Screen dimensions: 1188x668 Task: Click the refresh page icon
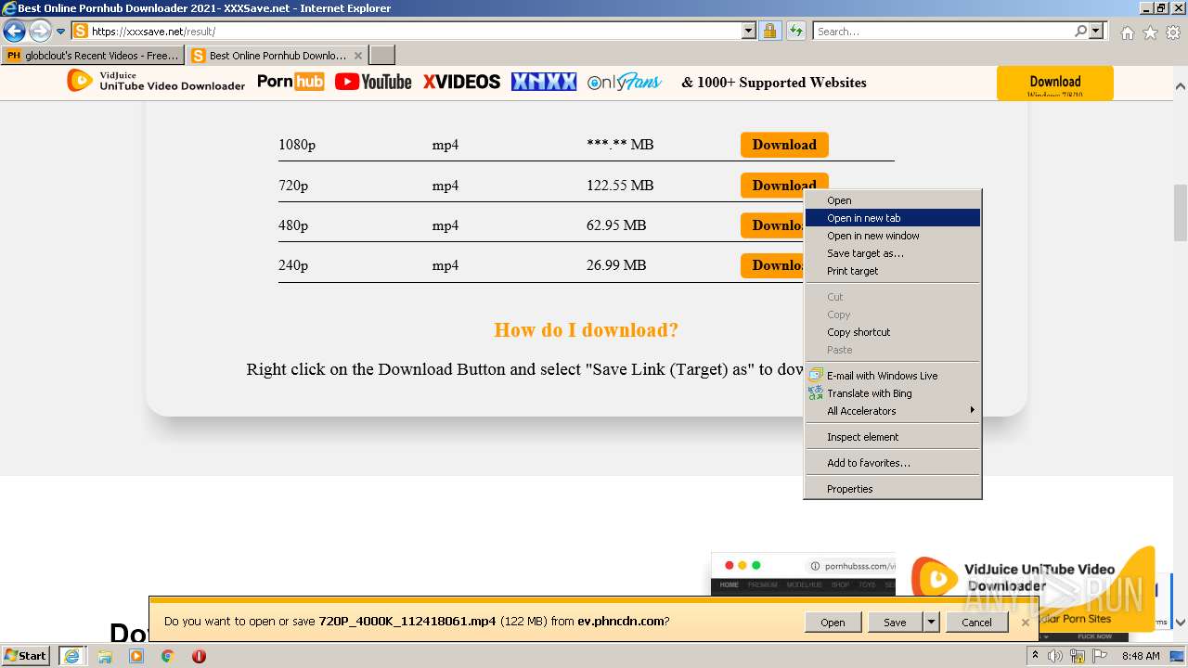point(795,32)
